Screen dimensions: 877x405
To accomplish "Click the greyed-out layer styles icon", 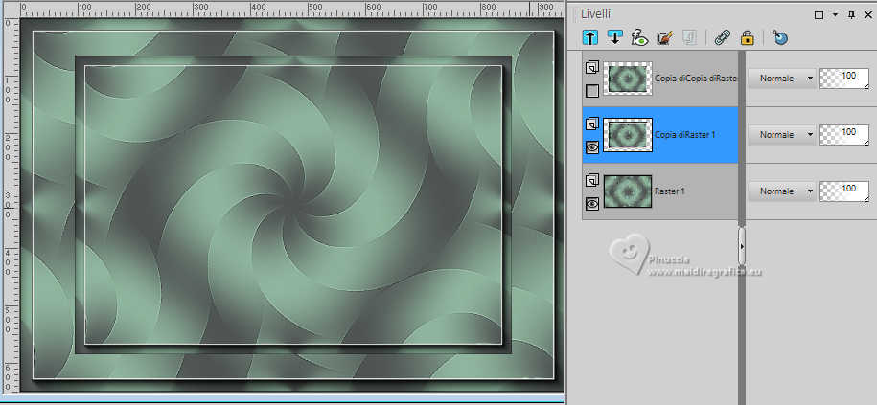I will coord(689,37).
